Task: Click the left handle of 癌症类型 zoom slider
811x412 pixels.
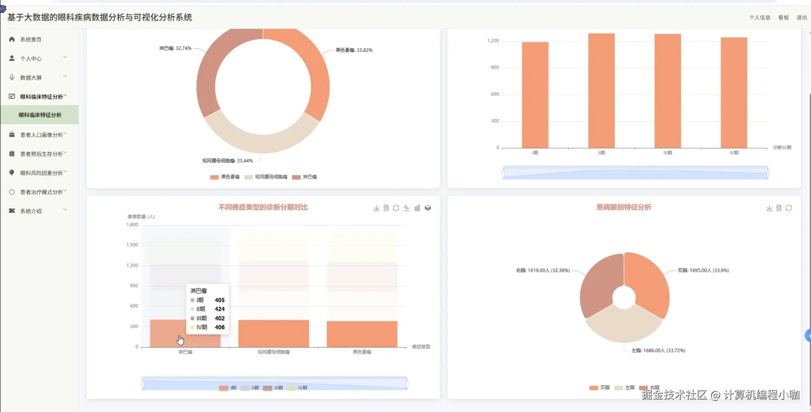Action: click(x=143, y=384)
